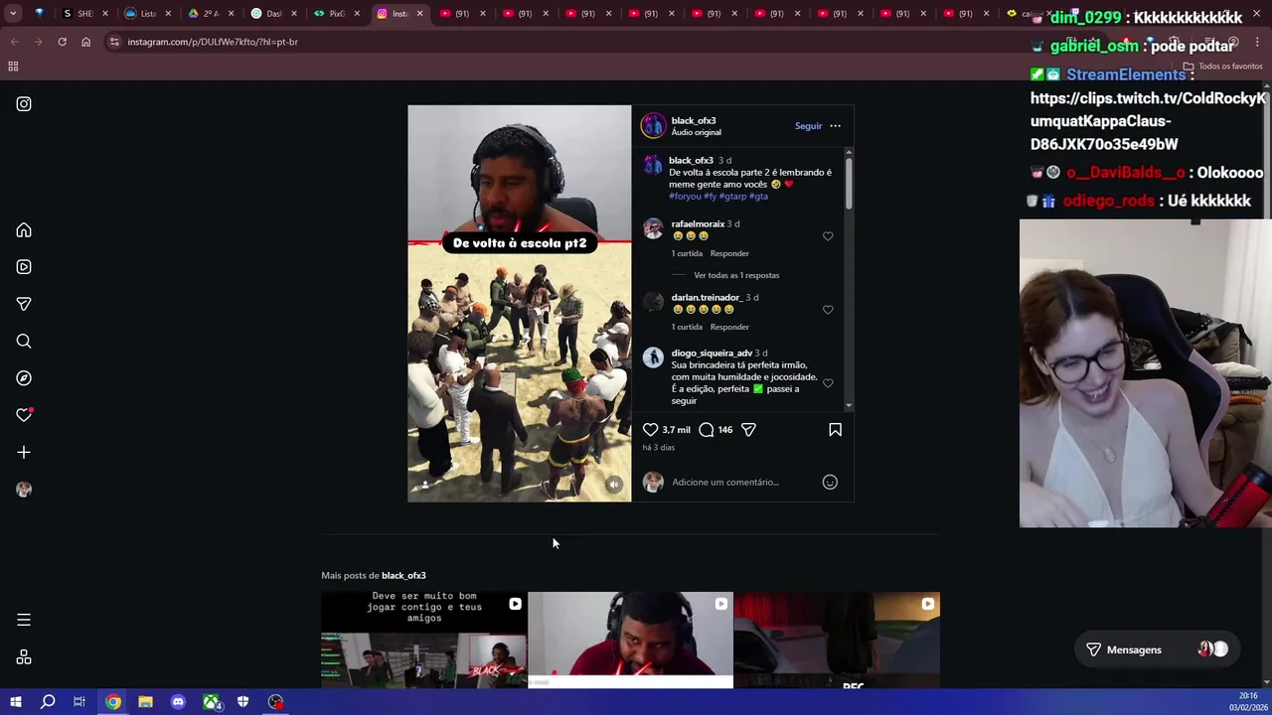Open Task View on taskbar
The image size is (1272, 715).
79,703
